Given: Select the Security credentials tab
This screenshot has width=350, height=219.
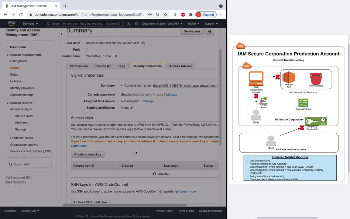Looking at the screenshot, I should (x=147, y=66).
